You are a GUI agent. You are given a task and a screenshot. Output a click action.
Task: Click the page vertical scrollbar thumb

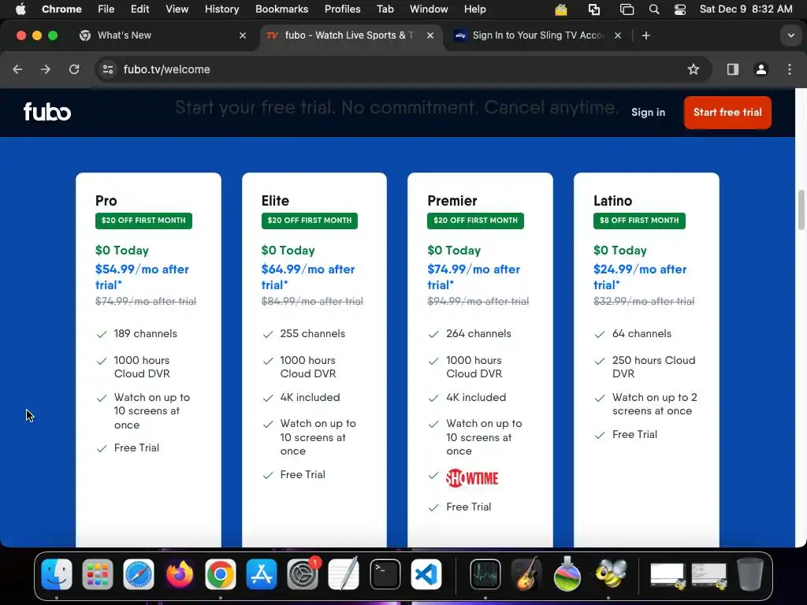tap(801, 210)
